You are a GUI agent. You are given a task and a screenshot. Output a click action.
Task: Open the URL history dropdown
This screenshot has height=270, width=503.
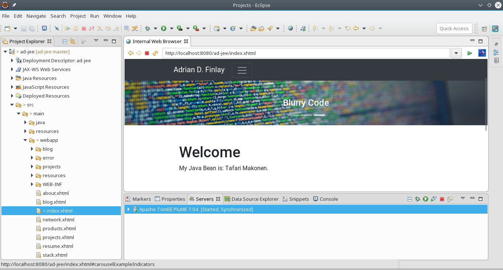[456, 53]
